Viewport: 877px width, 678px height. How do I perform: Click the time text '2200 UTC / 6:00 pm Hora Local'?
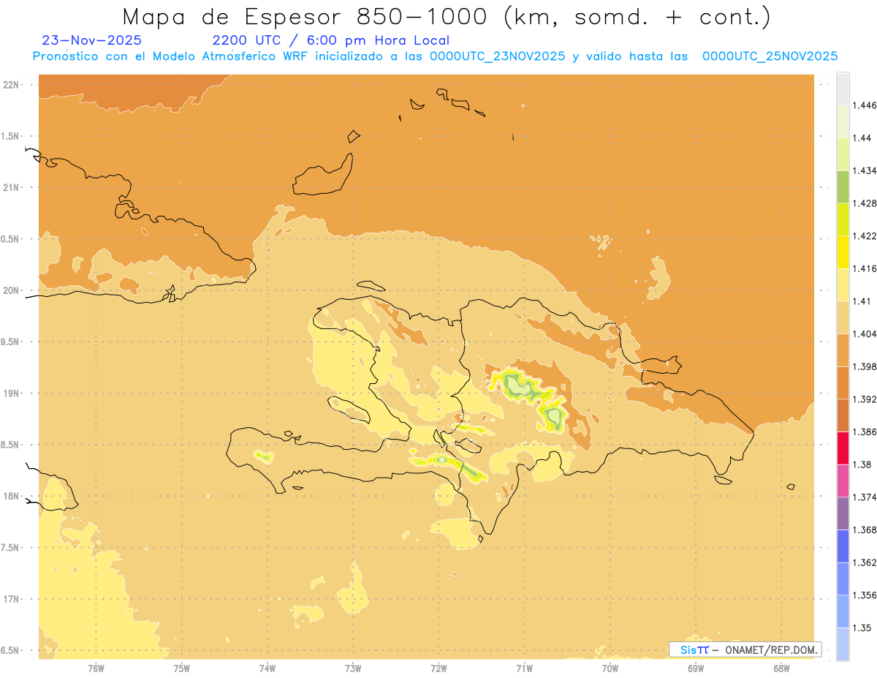[331, 41]
